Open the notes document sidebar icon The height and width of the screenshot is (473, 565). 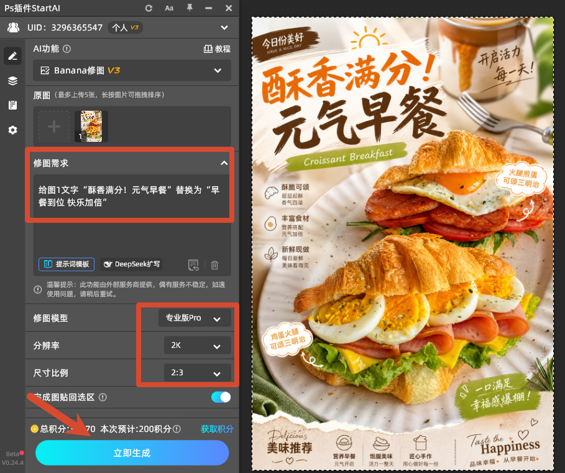pyautogui.click(x=12, y=105)
